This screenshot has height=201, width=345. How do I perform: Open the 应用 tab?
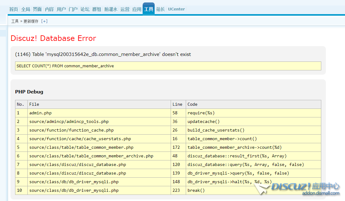pos(137,9)
